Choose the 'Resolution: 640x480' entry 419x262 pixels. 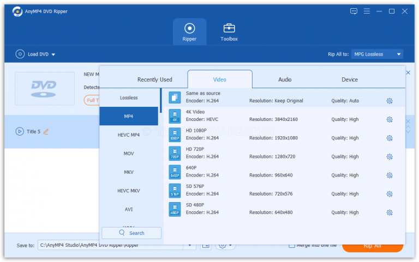pyautogui.click(x=271, y=212)
